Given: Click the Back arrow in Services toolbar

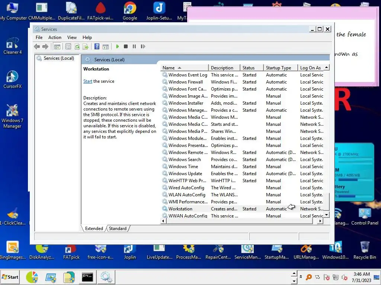Looking at the screenshot, I should pos(37,46).
